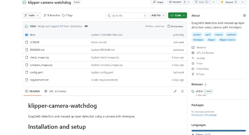Expand the commit message ellipsis icon
This screenshot has width=249, height=135.
(x=86, y=26)
